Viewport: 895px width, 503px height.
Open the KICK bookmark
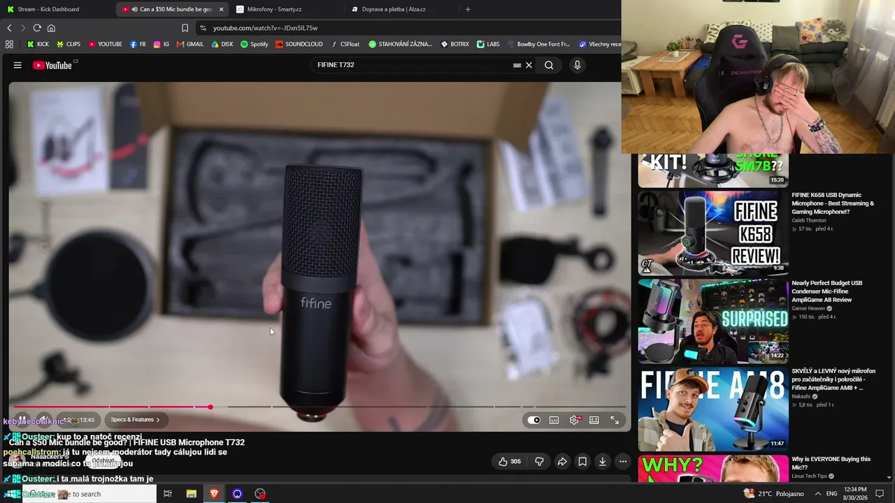pyautogui.click(x=38, y=44)
